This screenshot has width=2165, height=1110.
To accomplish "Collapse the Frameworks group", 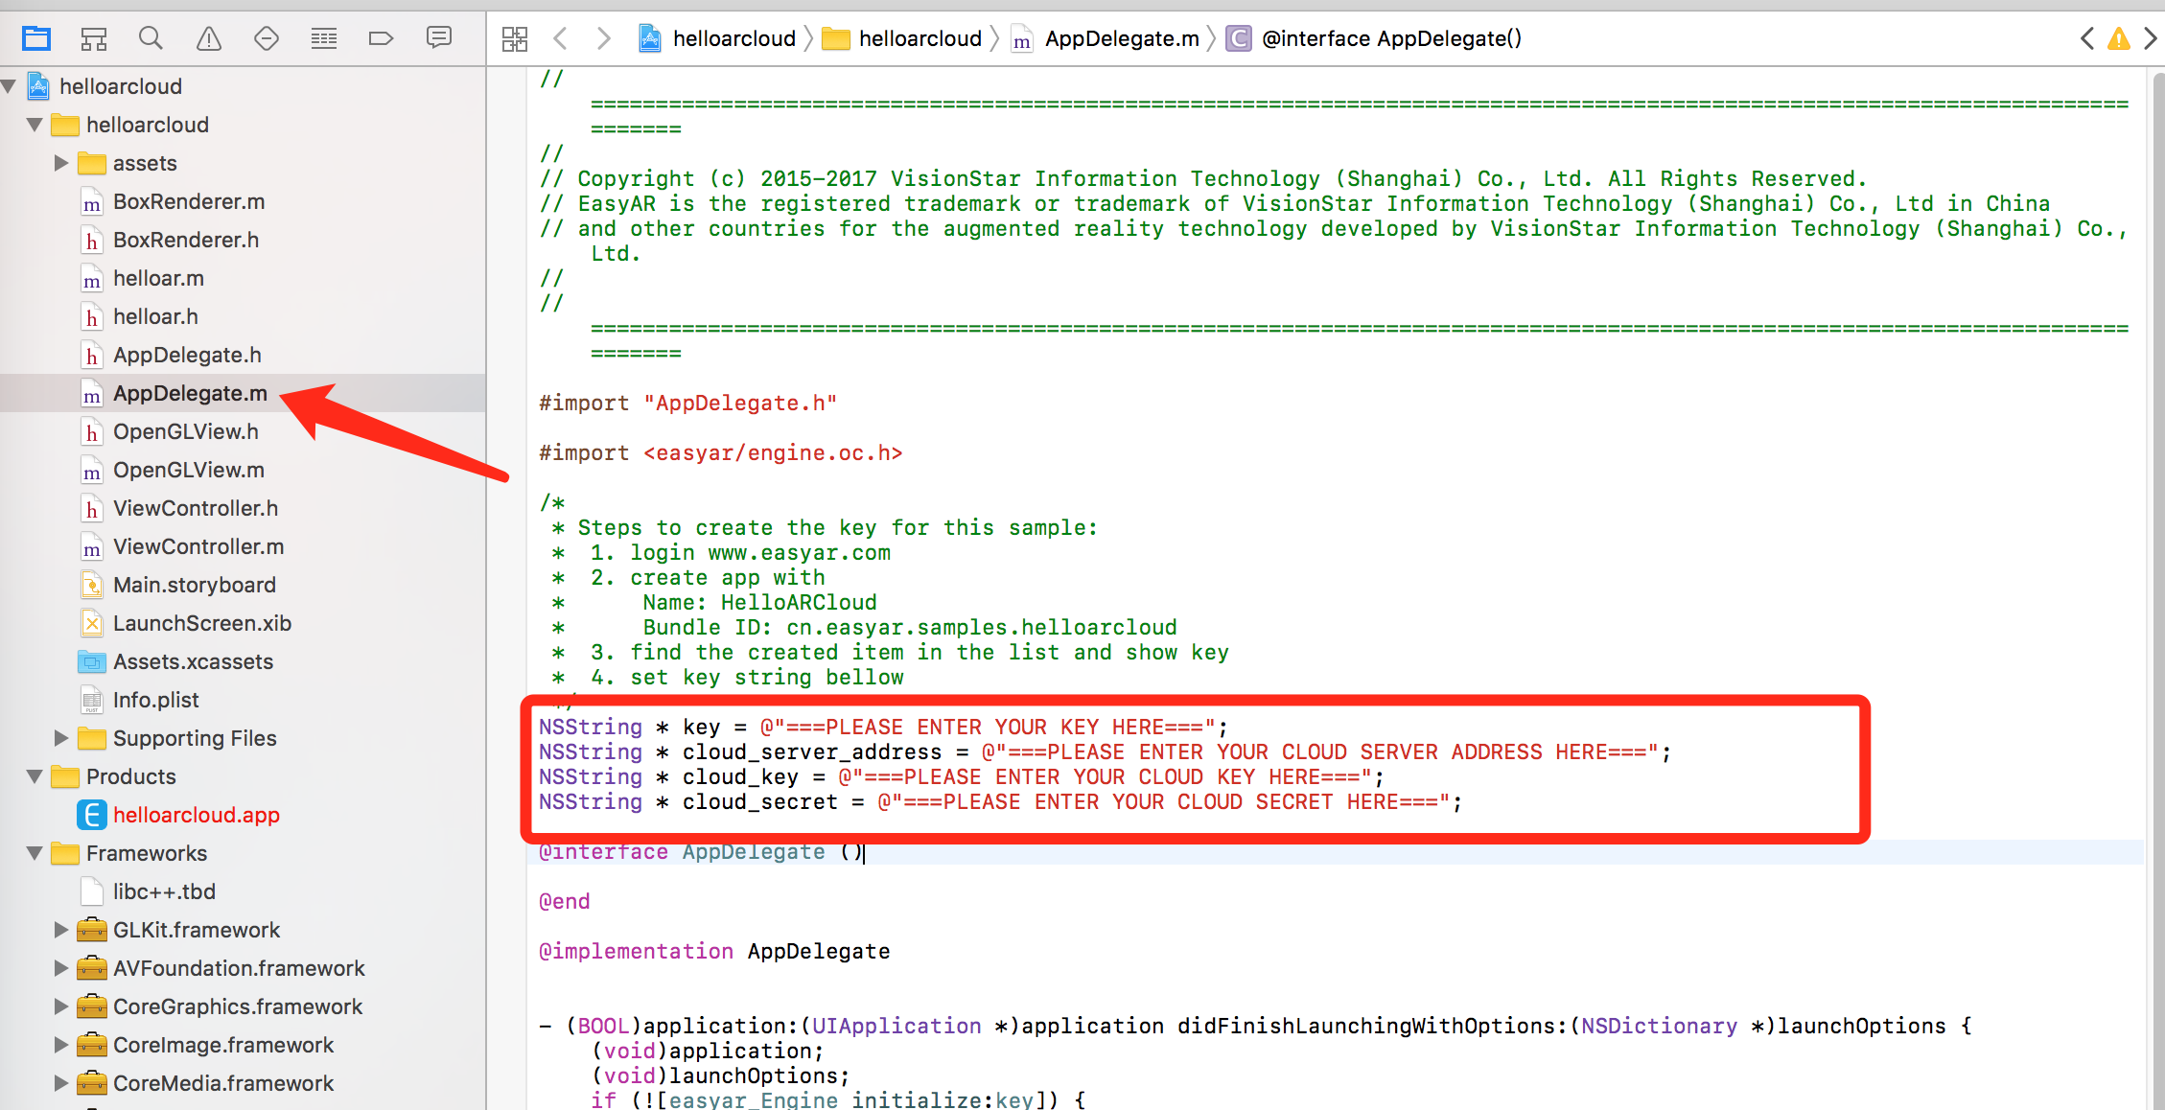I will [x=35, y=853].
